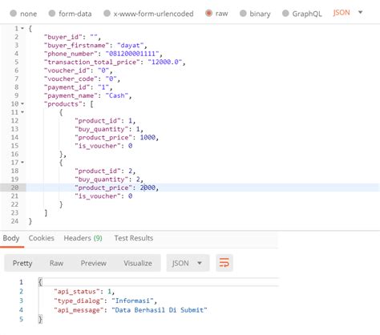This screenshot has height=335, width=380.
Task: Click the "buyer_firstname" key text
Action: point(77,45)
